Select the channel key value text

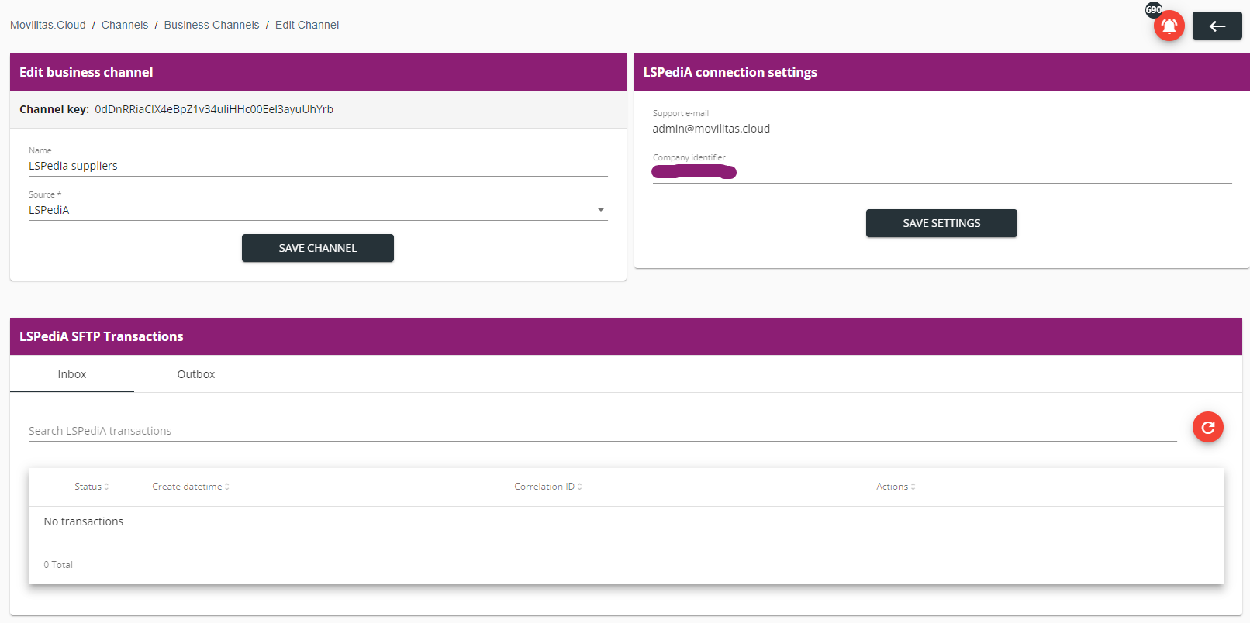214,109
